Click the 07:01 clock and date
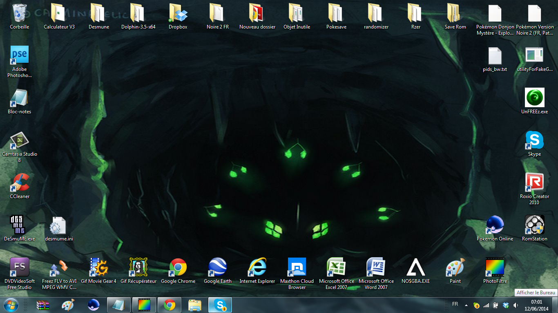Image resolution: width=558 pixels, height=313 pixels. [x=536, y=305]
